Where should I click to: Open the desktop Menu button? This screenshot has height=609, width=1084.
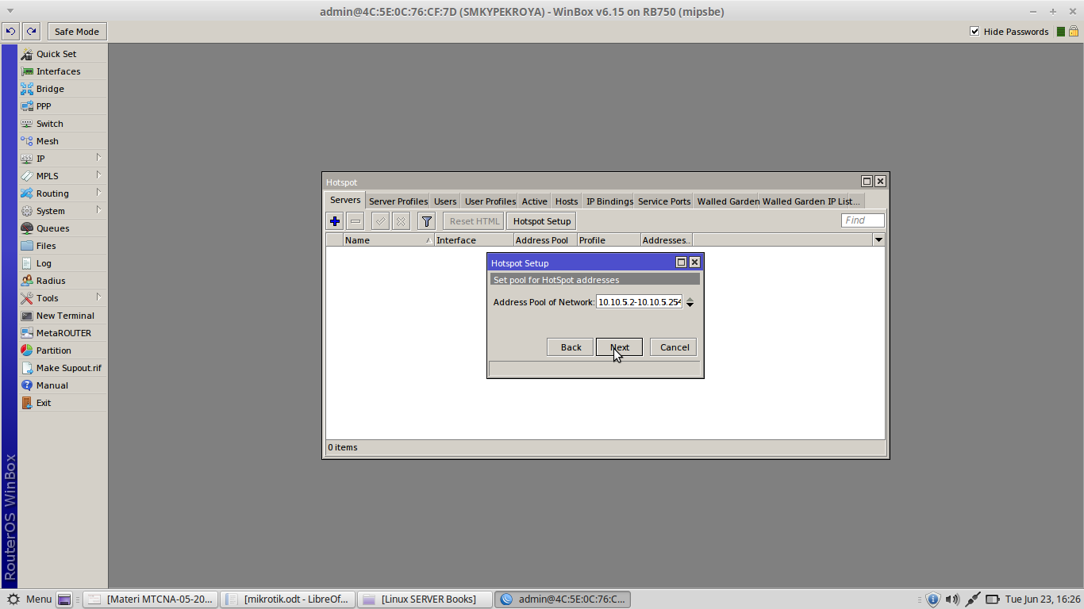click(x=29, y=599)
